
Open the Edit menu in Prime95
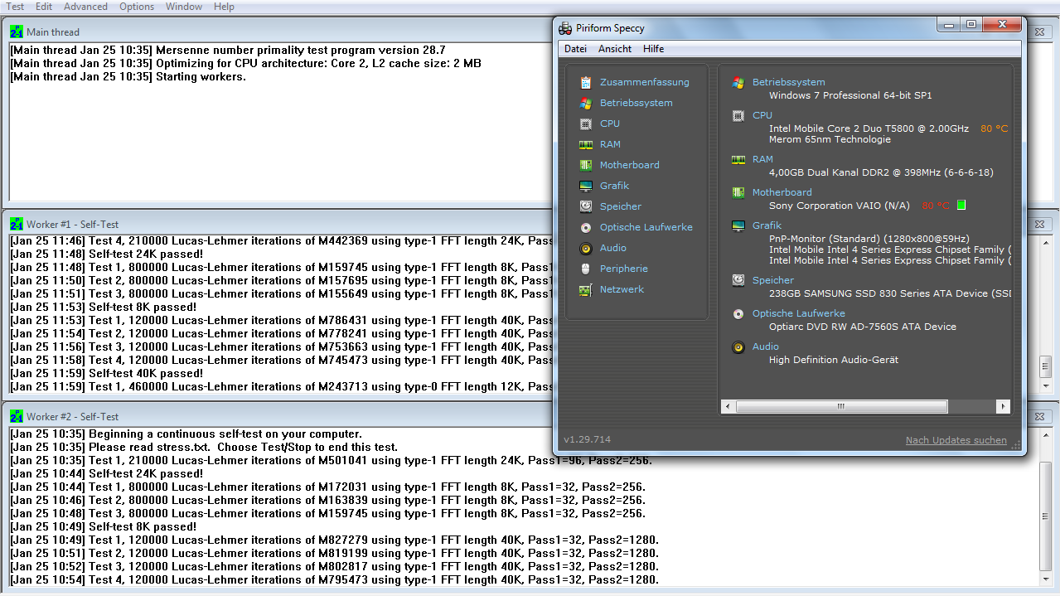(44, 6)
